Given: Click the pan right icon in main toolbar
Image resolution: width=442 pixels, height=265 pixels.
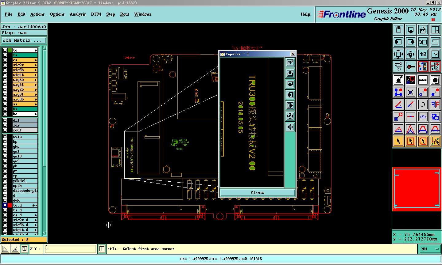Looking at the screenshot, I should [411, 42].
